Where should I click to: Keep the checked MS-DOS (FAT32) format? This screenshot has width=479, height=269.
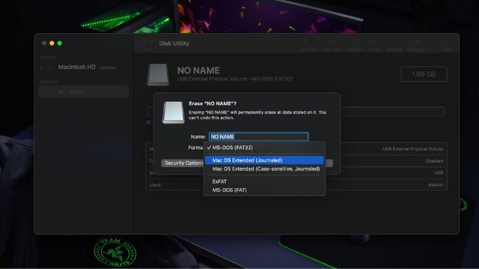(x=264, y=147)
